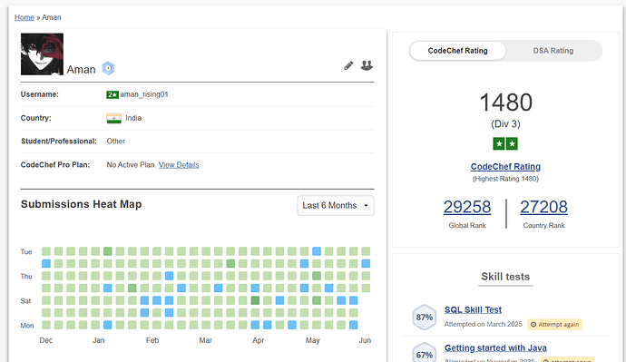Click first blue Wednesday cell in December
This screenshot has width=626, height=362.
(x=46, y=263)
